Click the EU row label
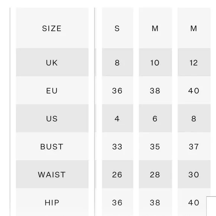216x216 pixels. [52, 90]
